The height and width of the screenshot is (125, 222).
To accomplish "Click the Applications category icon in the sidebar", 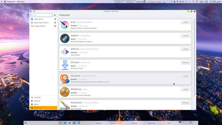I will [32, 19].
